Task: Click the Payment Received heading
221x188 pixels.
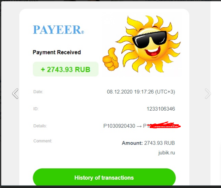Action: click(57, 52)
